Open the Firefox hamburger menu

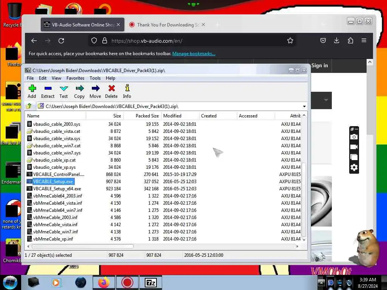click(364, 40)
